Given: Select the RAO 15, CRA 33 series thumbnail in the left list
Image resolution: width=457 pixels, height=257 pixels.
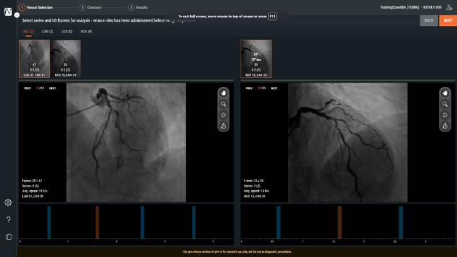Looking at the screenshot, I should (65, 59).
